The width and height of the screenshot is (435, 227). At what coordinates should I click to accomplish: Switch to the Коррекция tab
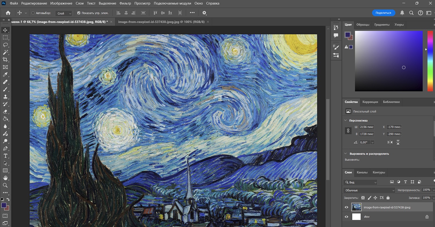point(370,102)
